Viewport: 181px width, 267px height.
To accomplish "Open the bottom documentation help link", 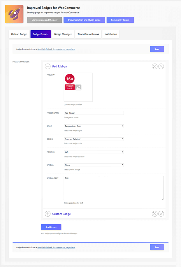I will [56, 247].
